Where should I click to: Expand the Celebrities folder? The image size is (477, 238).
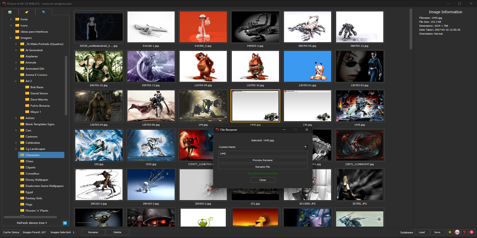[x=16, y=142]
